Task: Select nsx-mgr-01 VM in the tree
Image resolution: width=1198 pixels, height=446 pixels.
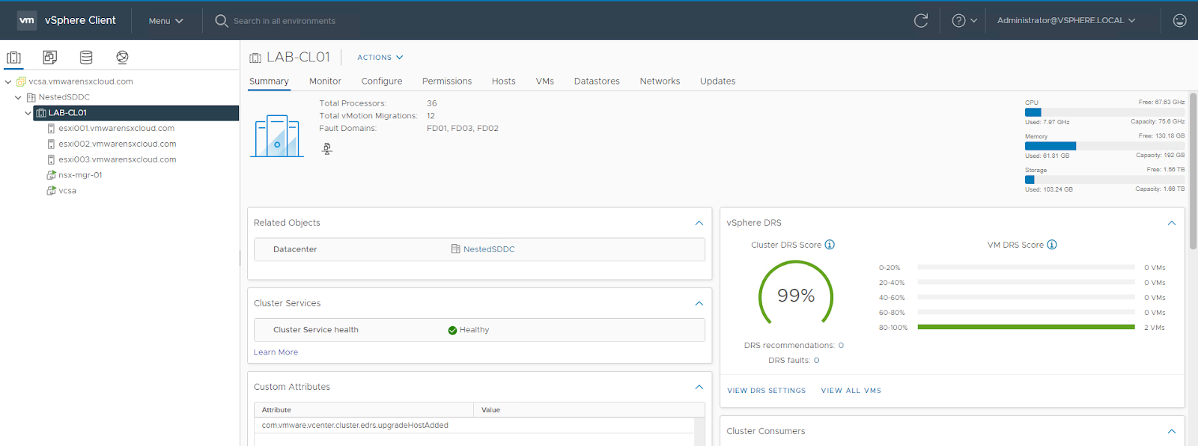Action: click(x=80, y=175)
